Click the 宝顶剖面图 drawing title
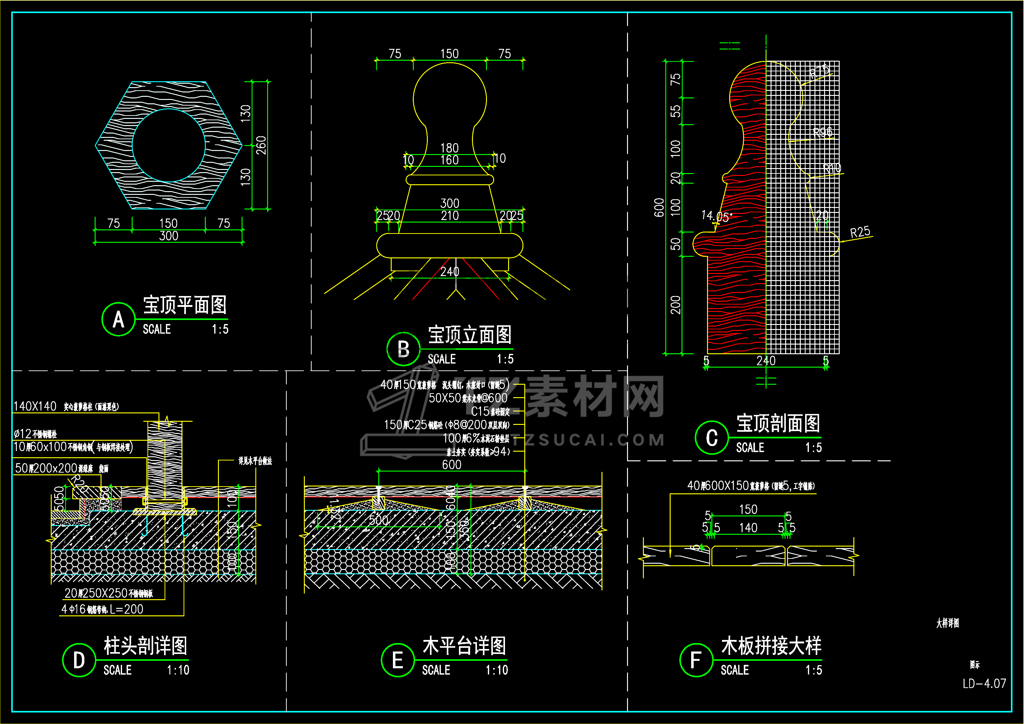 (x=778, y=423)
